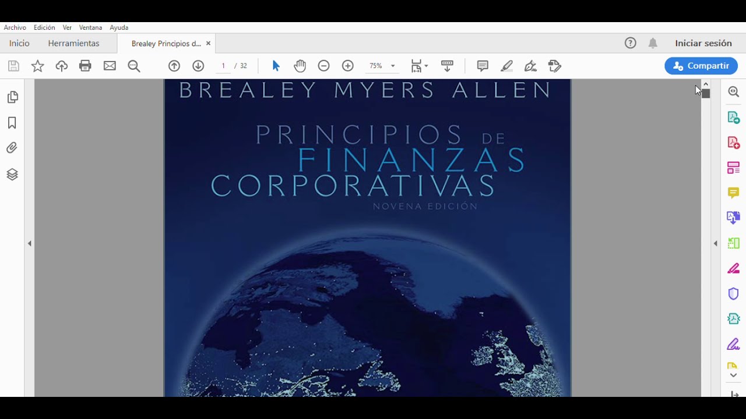Print the document with the printer icon
The width and height of the screenshot is (746, 419).
[86, 66]
